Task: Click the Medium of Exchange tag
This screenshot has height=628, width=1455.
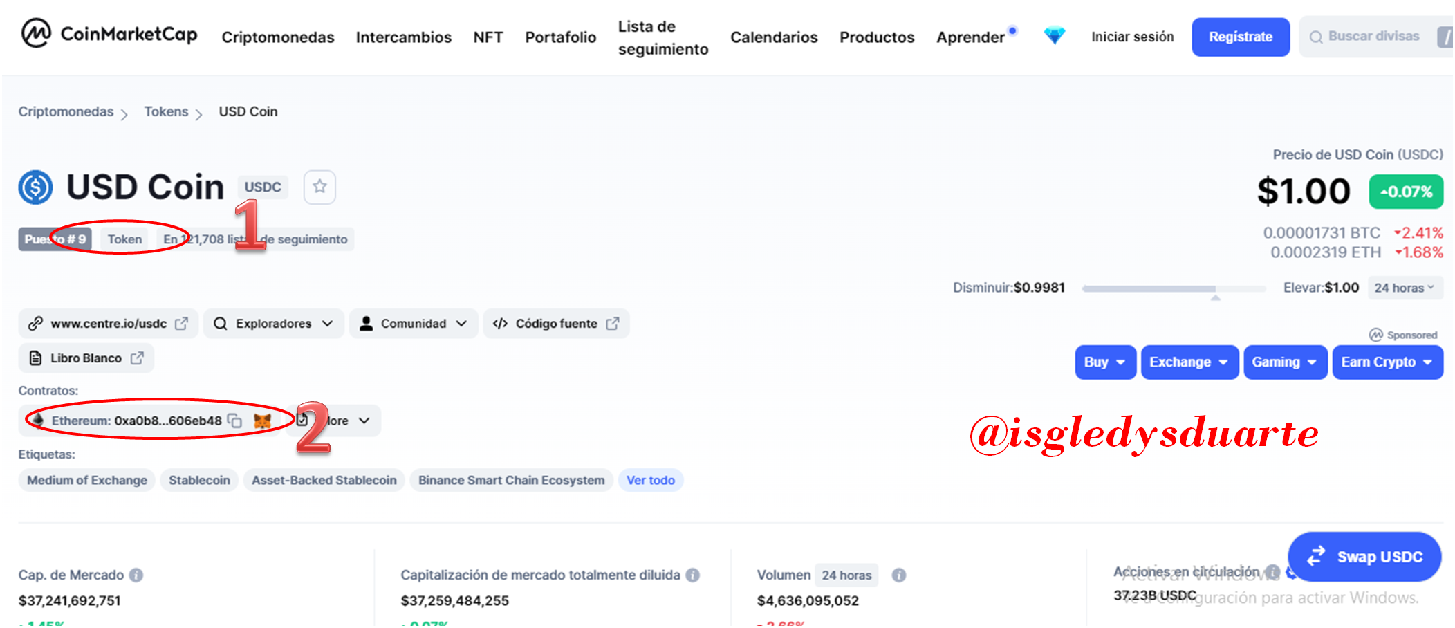Action: [x=87, y=480]
